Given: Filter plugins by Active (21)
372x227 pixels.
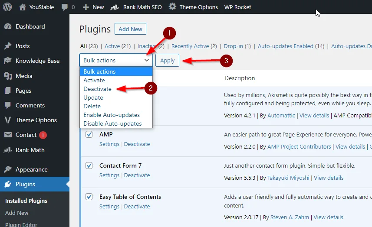Looking at the screenshot, I should coord(118,46).
